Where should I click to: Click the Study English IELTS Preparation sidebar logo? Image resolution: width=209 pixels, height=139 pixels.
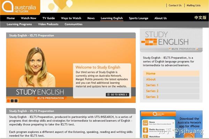pyautogui.click(x=171, y=40)
